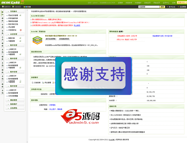Click add icon beside 普通文章

[20, 38]
